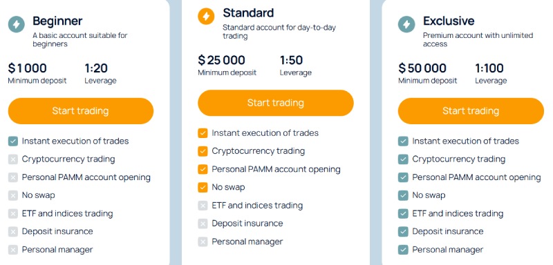Image resolution: width=553 pixels, height=265 pixels.
Task: Click Standard's ETF and indices trading crossed checkbox
Action: coord(203,206)
